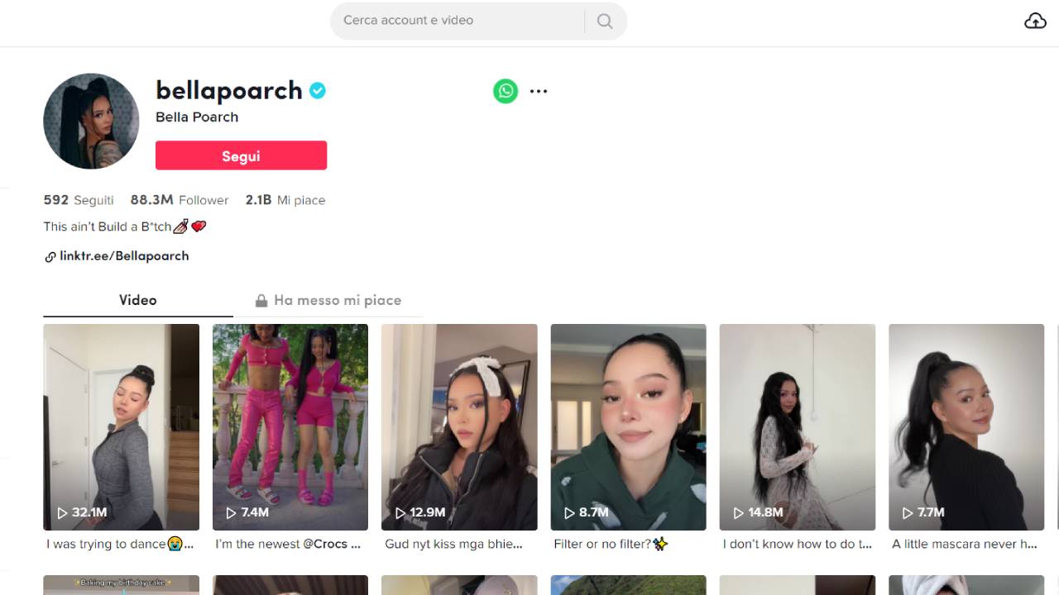Click the 'I don't know how to do' caption
Viewport: 1059px width, 595px height.
[x=798, y=544]
